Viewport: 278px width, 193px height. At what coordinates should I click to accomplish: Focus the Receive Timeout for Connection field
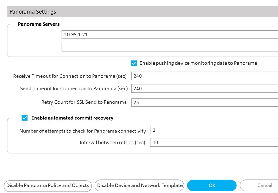pyautogui.click(x=205, y=76)
